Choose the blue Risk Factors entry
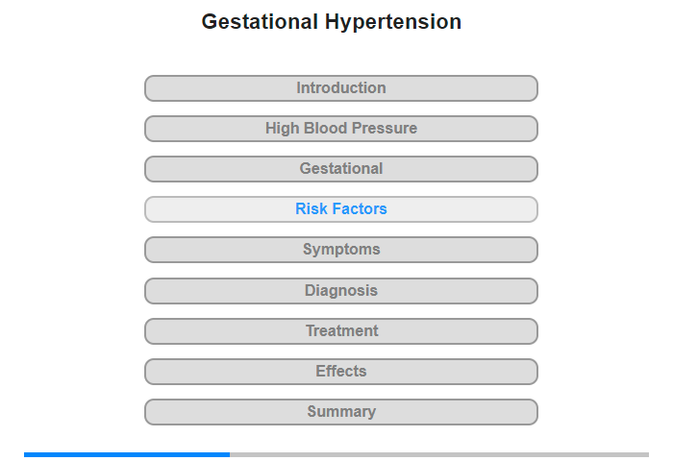Image resolution: width=673 pixels, height=461 pixels. pyautogui.click(x=341, y=209)
